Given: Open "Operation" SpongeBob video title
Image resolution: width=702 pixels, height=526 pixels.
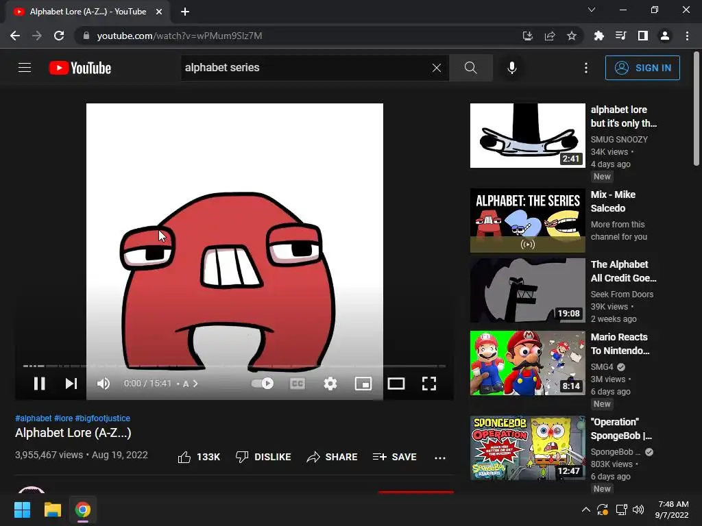Looking at the screenshot, I should point(621,429).
